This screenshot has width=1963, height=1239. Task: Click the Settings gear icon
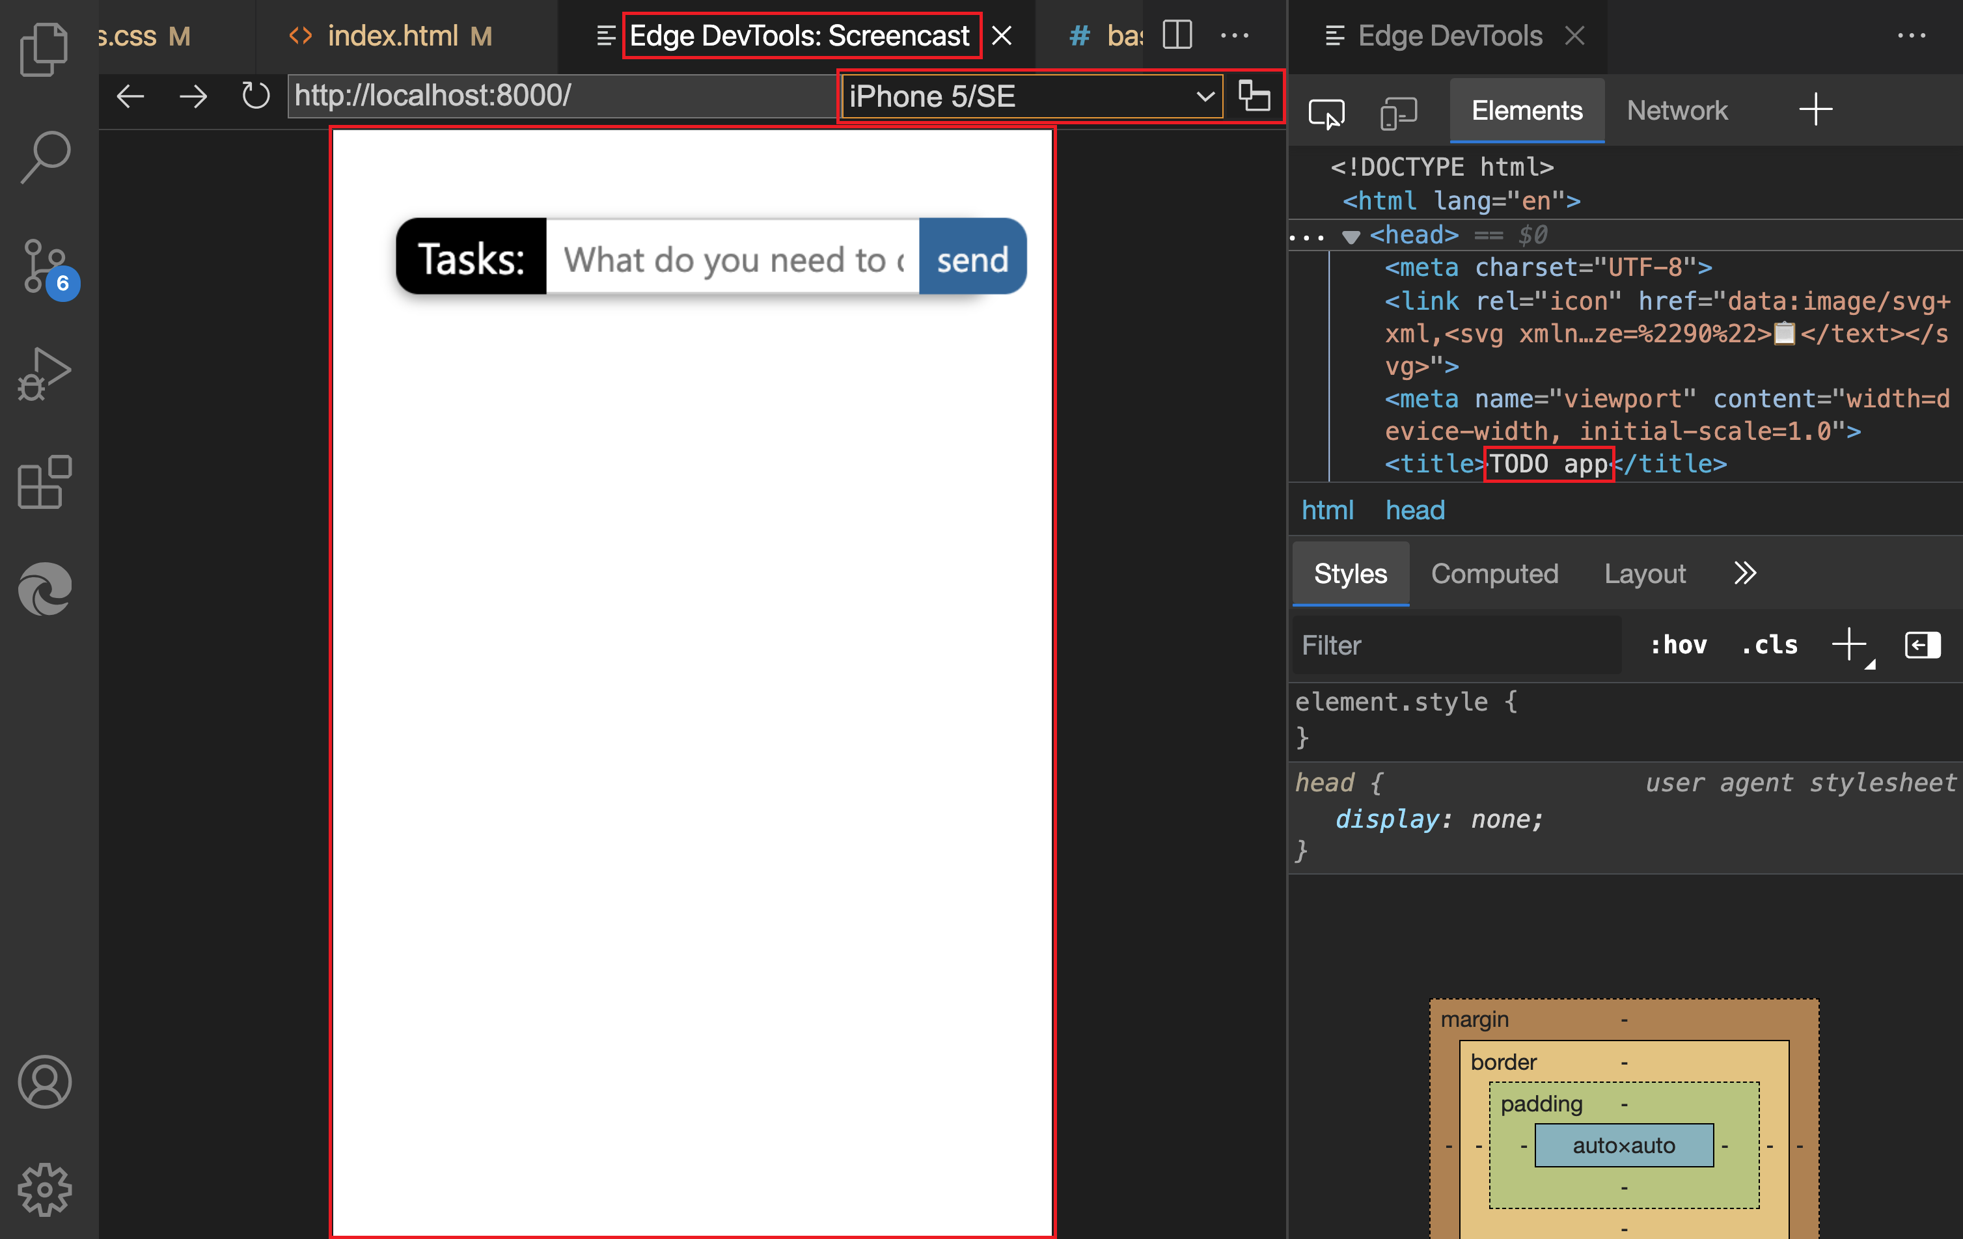[x=44, y=1189]
